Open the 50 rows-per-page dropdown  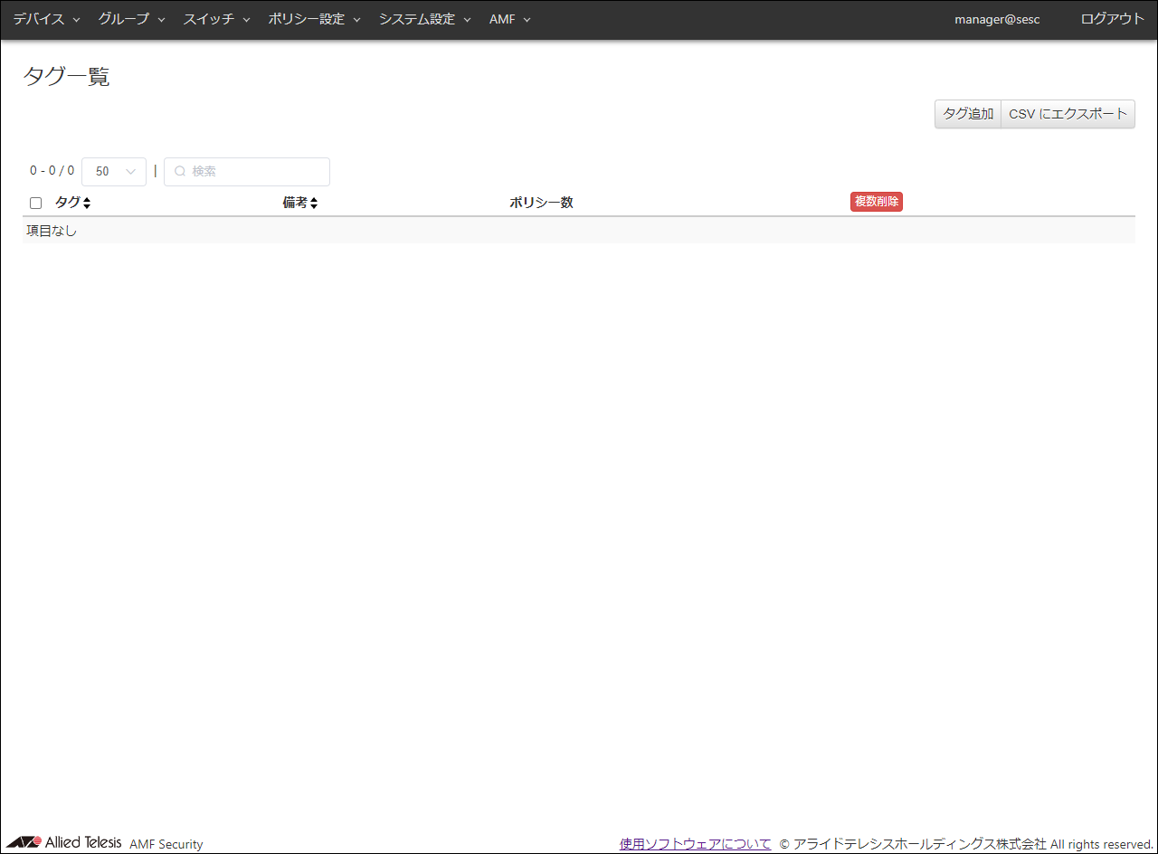(114, 172)
